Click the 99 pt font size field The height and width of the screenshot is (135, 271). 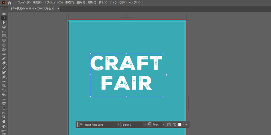157,125
